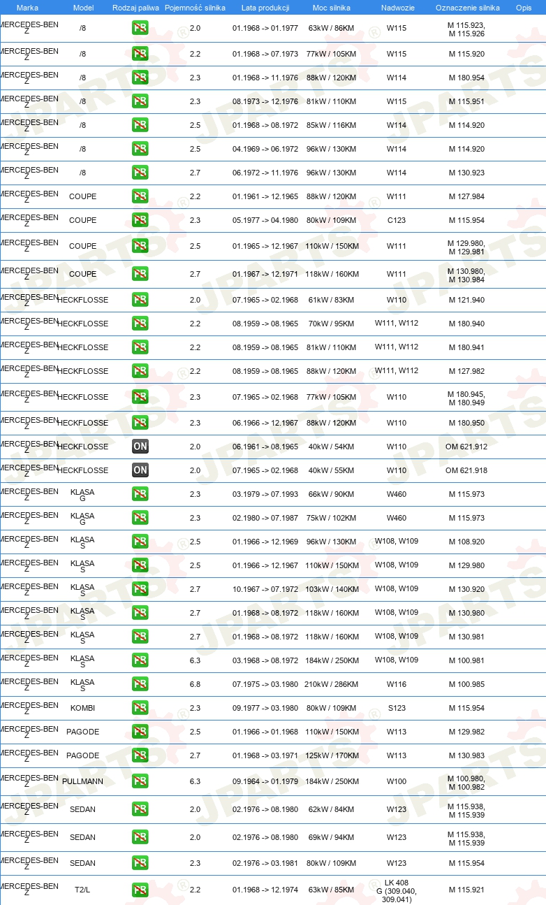Click the petrol icon for COUPE M 127.984
Image resolution: width=546 pixels, height=905 pixels.
(x=140, y=196)
